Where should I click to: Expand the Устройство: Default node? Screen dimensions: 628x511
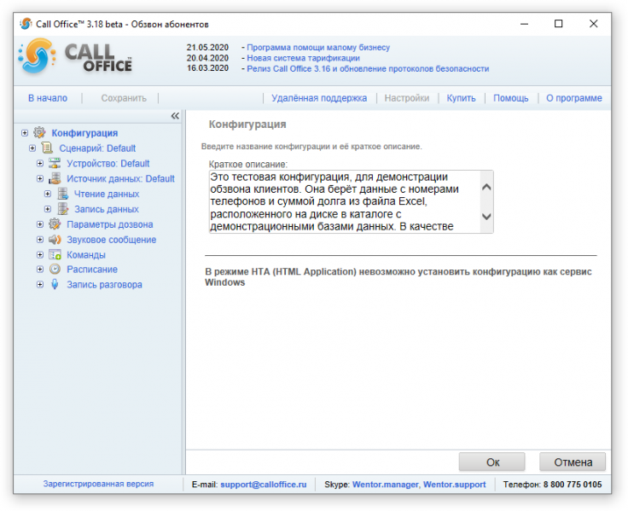pyautogui.click(x=40, y=164)
